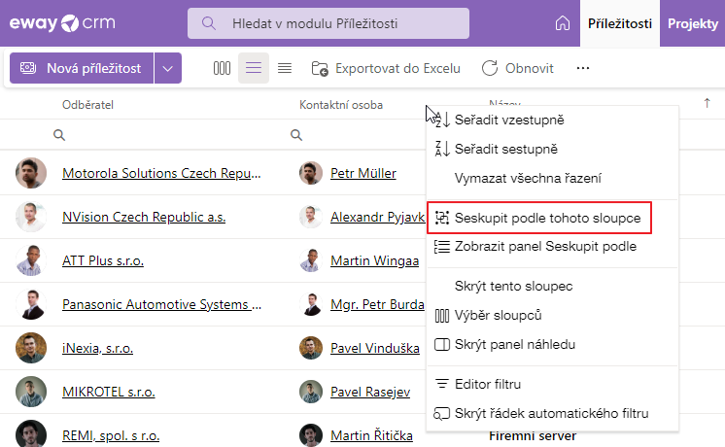Click the module search field
Screen dimensions: 725x447
[328, 23]
